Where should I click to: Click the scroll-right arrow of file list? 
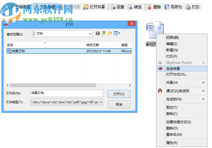click(x=130, y=85)
